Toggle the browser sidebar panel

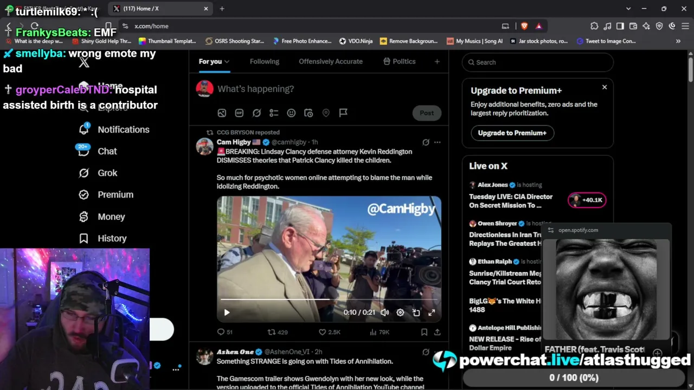(620, 26)
